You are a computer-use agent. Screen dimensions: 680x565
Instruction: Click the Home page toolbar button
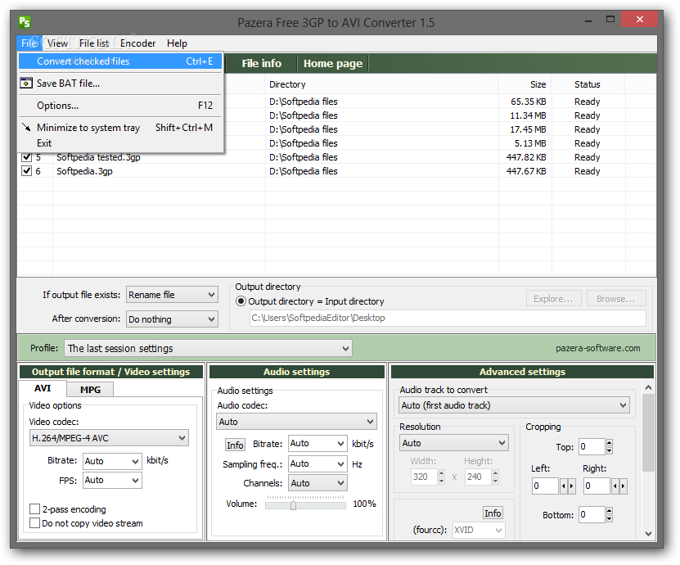pyautogui.click(x=333, y=63)
